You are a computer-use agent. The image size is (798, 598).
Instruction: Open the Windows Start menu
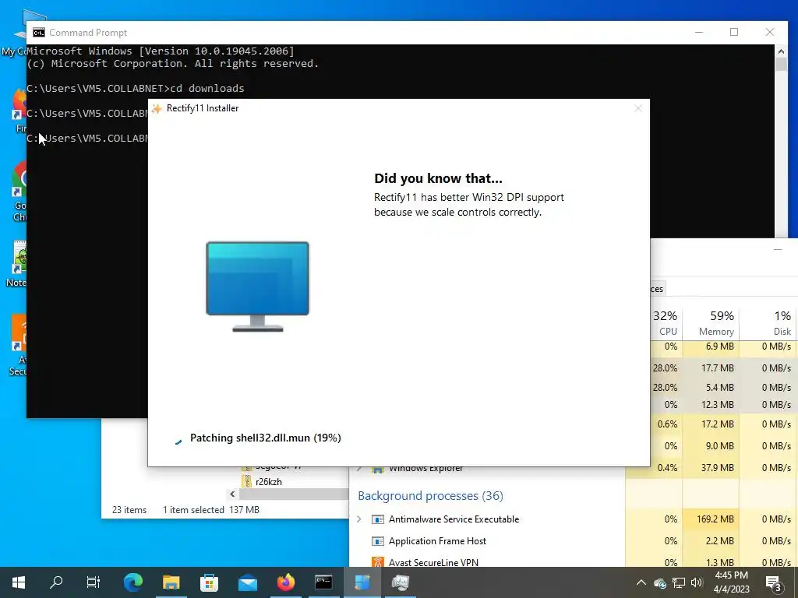click(x=19, y=582)
